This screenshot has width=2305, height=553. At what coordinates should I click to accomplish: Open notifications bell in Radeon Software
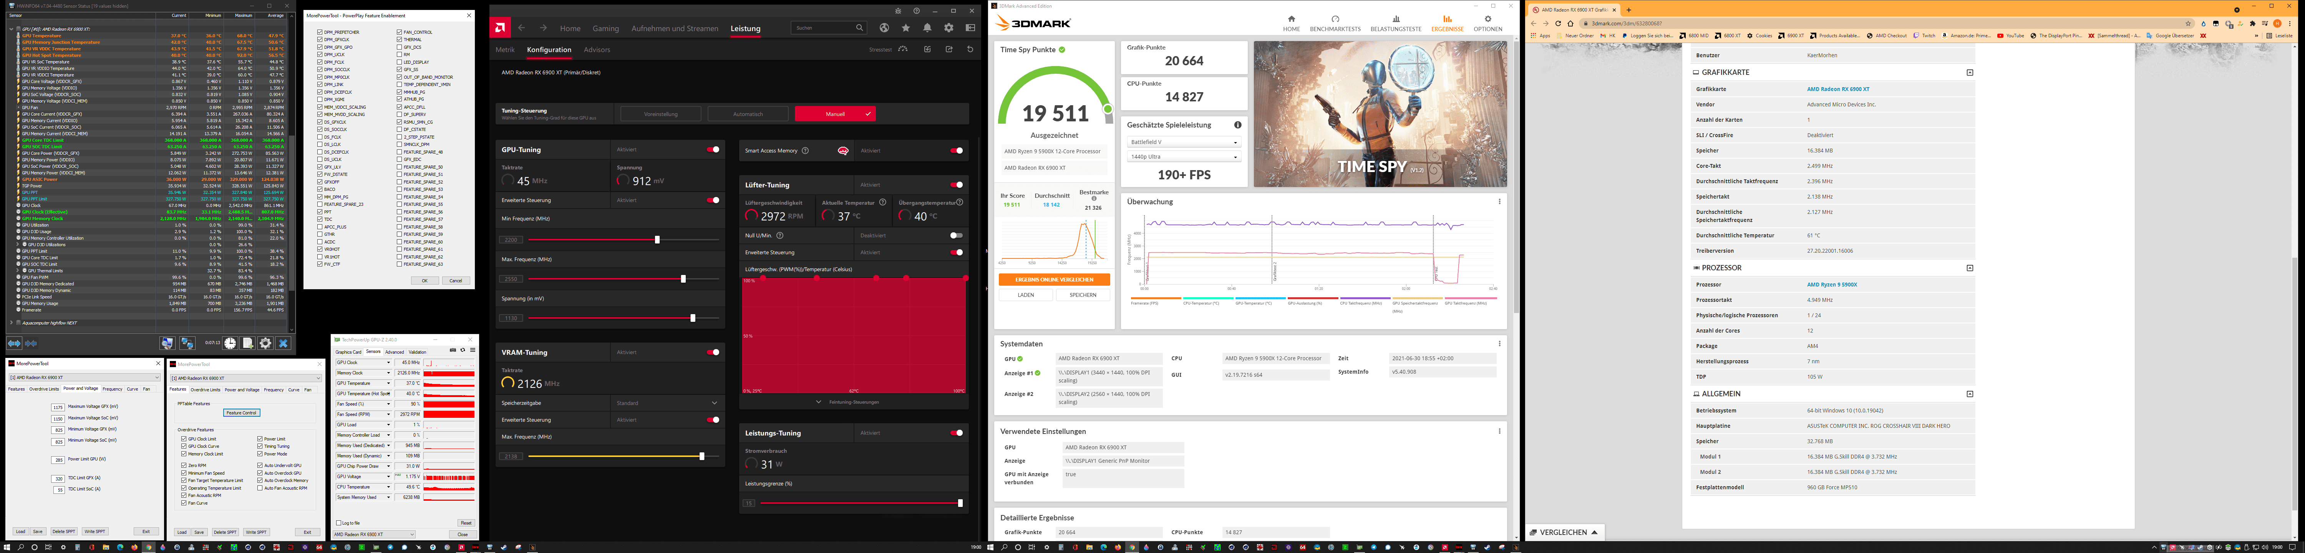[x=927, y=28]
